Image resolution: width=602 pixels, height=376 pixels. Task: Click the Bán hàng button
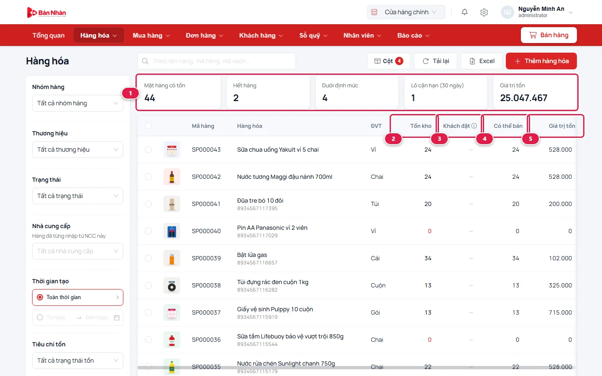(549, 35)
